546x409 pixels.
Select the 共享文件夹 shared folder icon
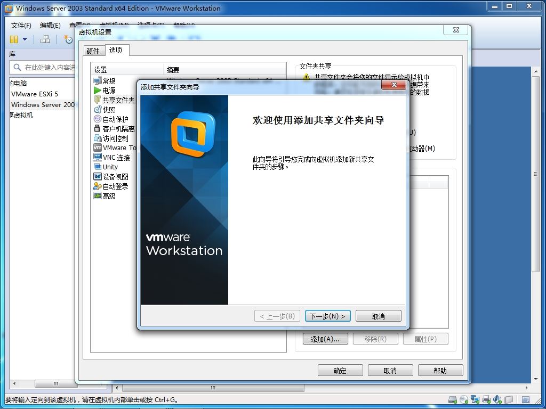[x=98, y=100]
